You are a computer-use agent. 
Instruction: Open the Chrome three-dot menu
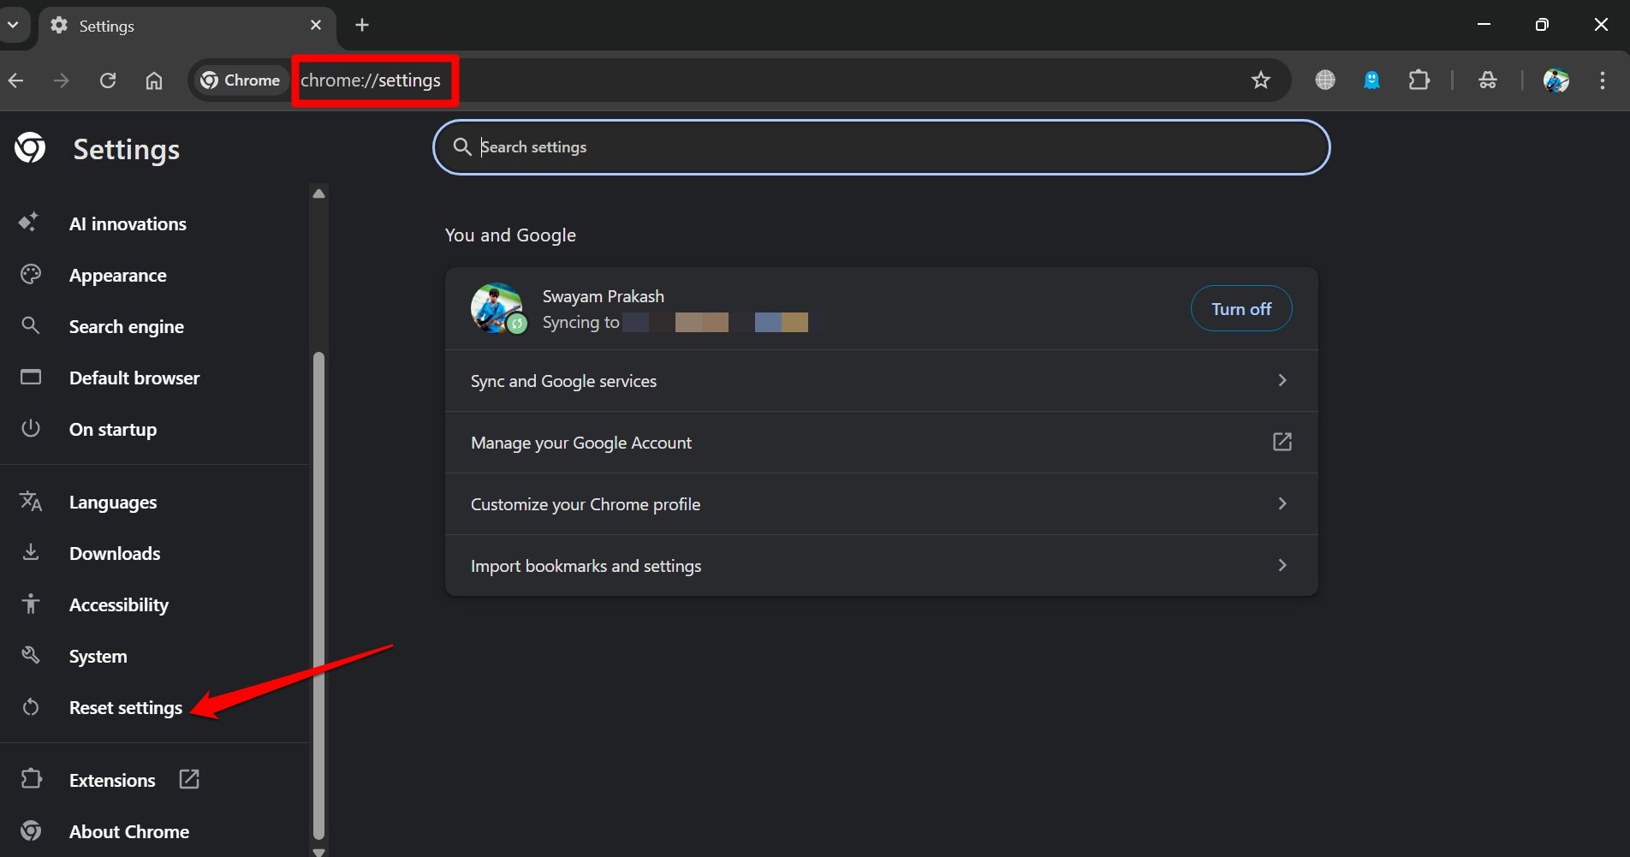click(x=1603, y=80)
